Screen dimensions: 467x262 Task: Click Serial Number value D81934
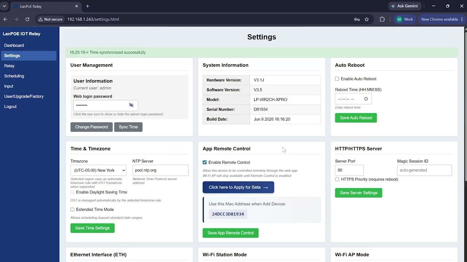tap(261, 110)
